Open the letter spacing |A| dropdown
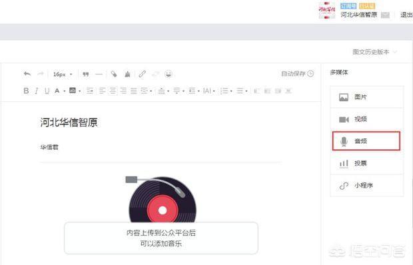Screen dimensions: 413x265 point(209,91)
